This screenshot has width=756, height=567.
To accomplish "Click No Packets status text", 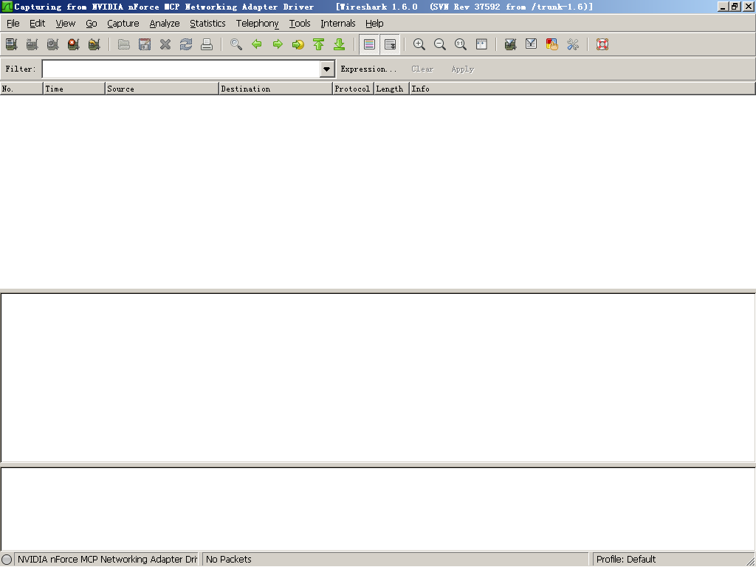I will pyautogui.click(x=229, y=560).
